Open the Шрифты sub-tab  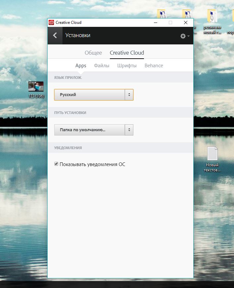point(127,66)
